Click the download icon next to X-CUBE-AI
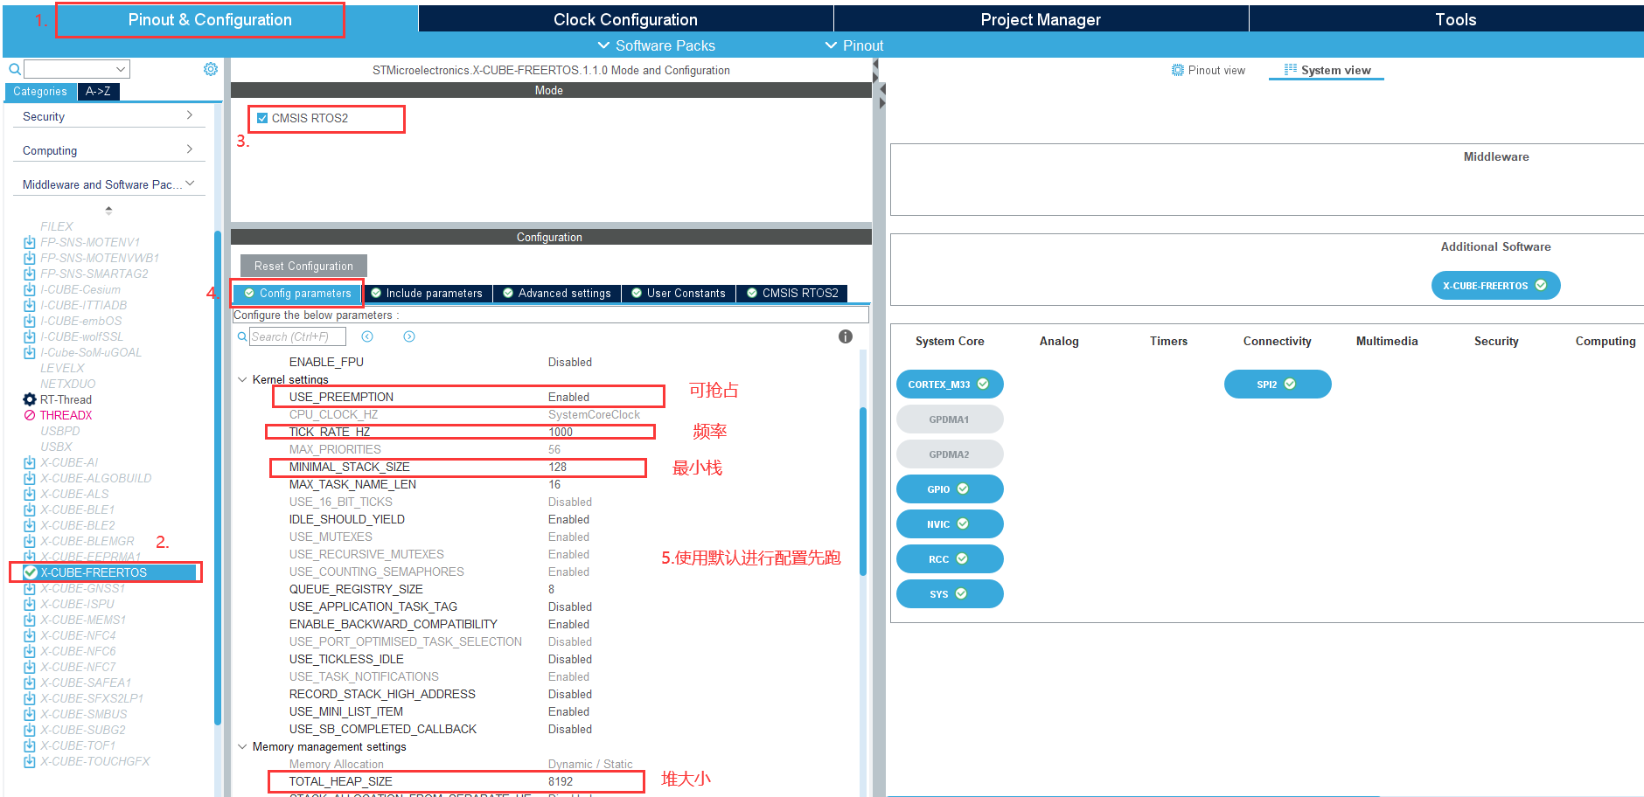The height and width of the screenshot is (797, 1644). pyautogui.click(x=30, y=462)
